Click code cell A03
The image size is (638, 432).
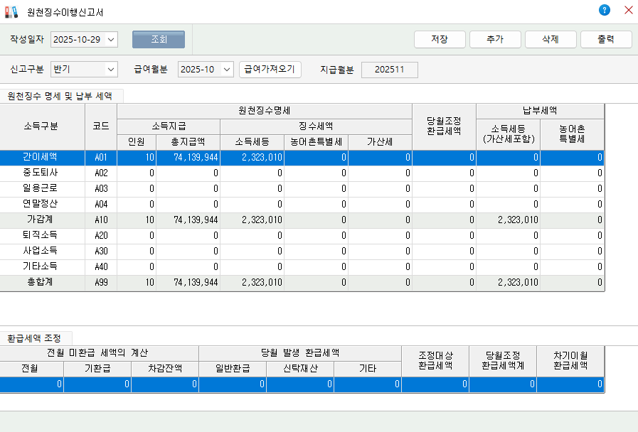click(101, 188)
